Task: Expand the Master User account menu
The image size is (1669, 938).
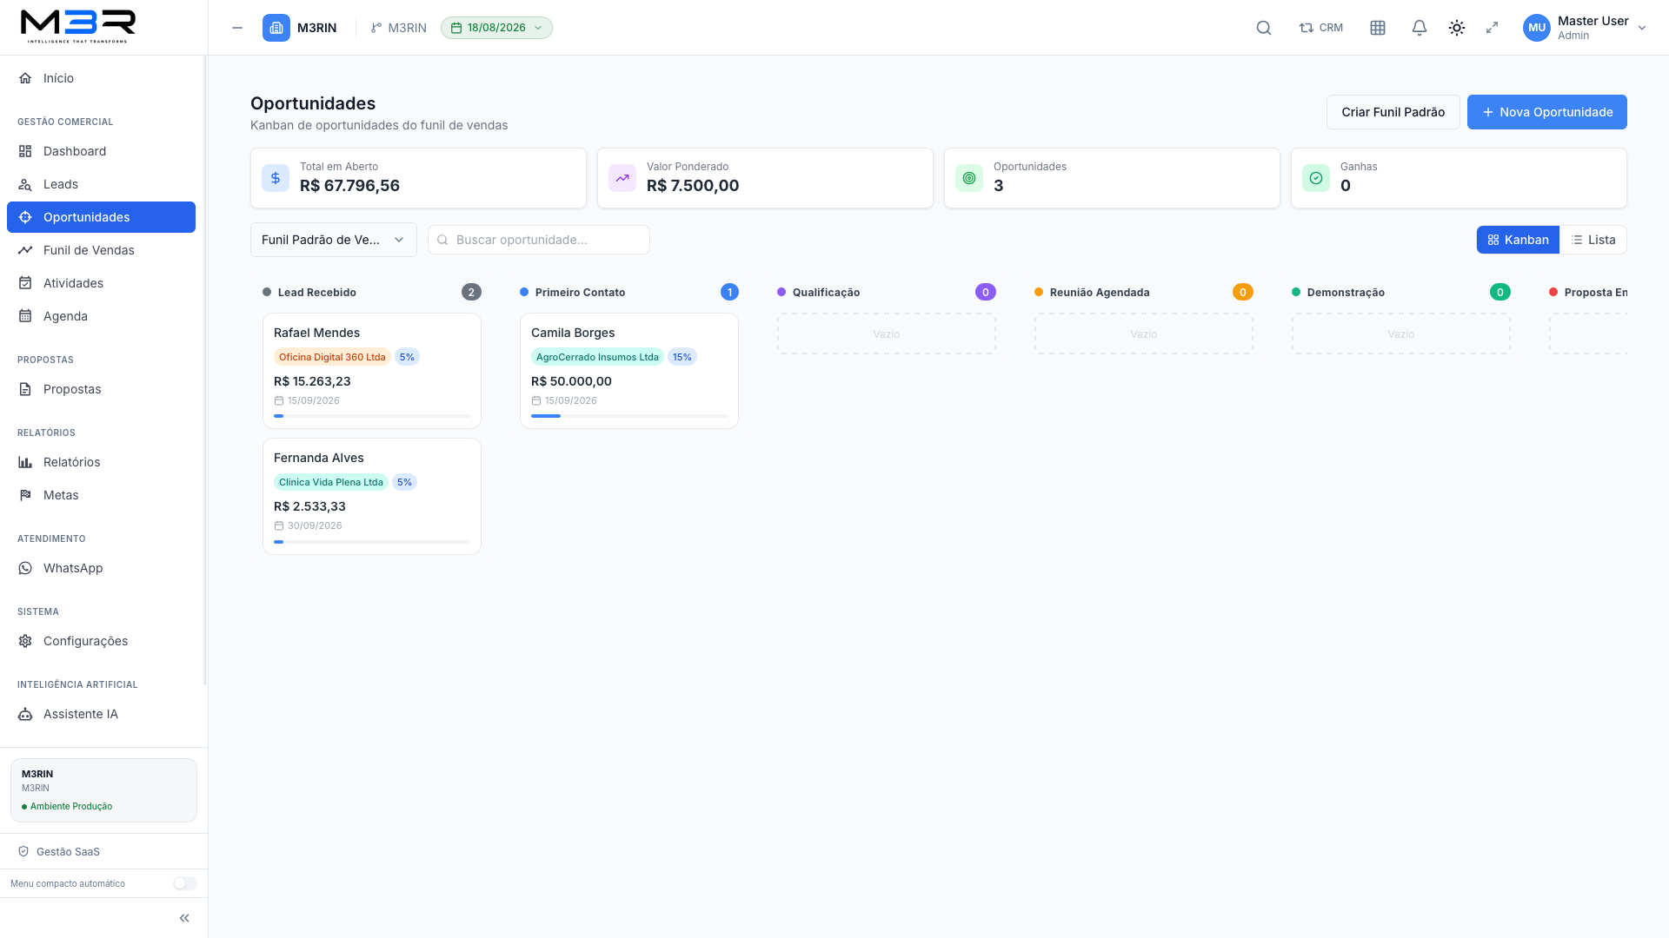Action: [1586, 28]
